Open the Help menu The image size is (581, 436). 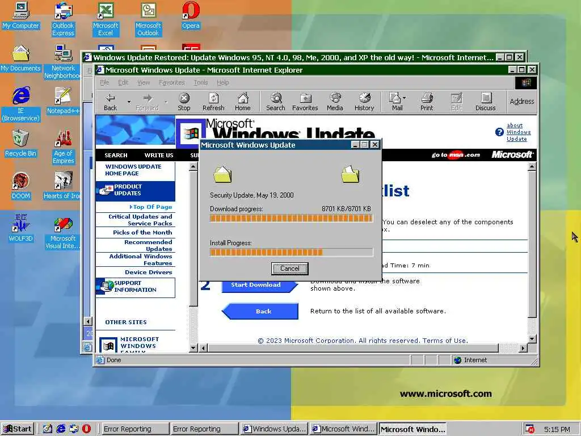222,82
